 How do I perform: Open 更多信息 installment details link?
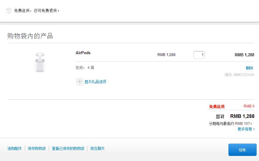tap(246, 129)
